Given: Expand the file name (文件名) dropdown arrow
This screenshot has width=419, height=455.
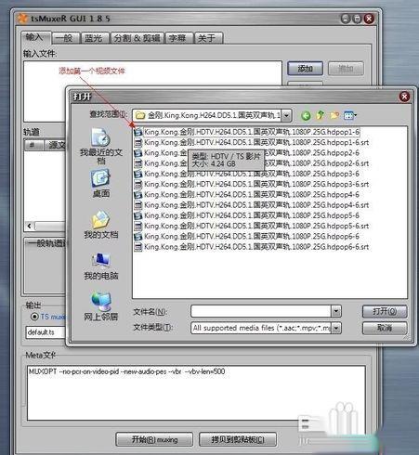Looking at the screenshot, I should tap(336, 311).
